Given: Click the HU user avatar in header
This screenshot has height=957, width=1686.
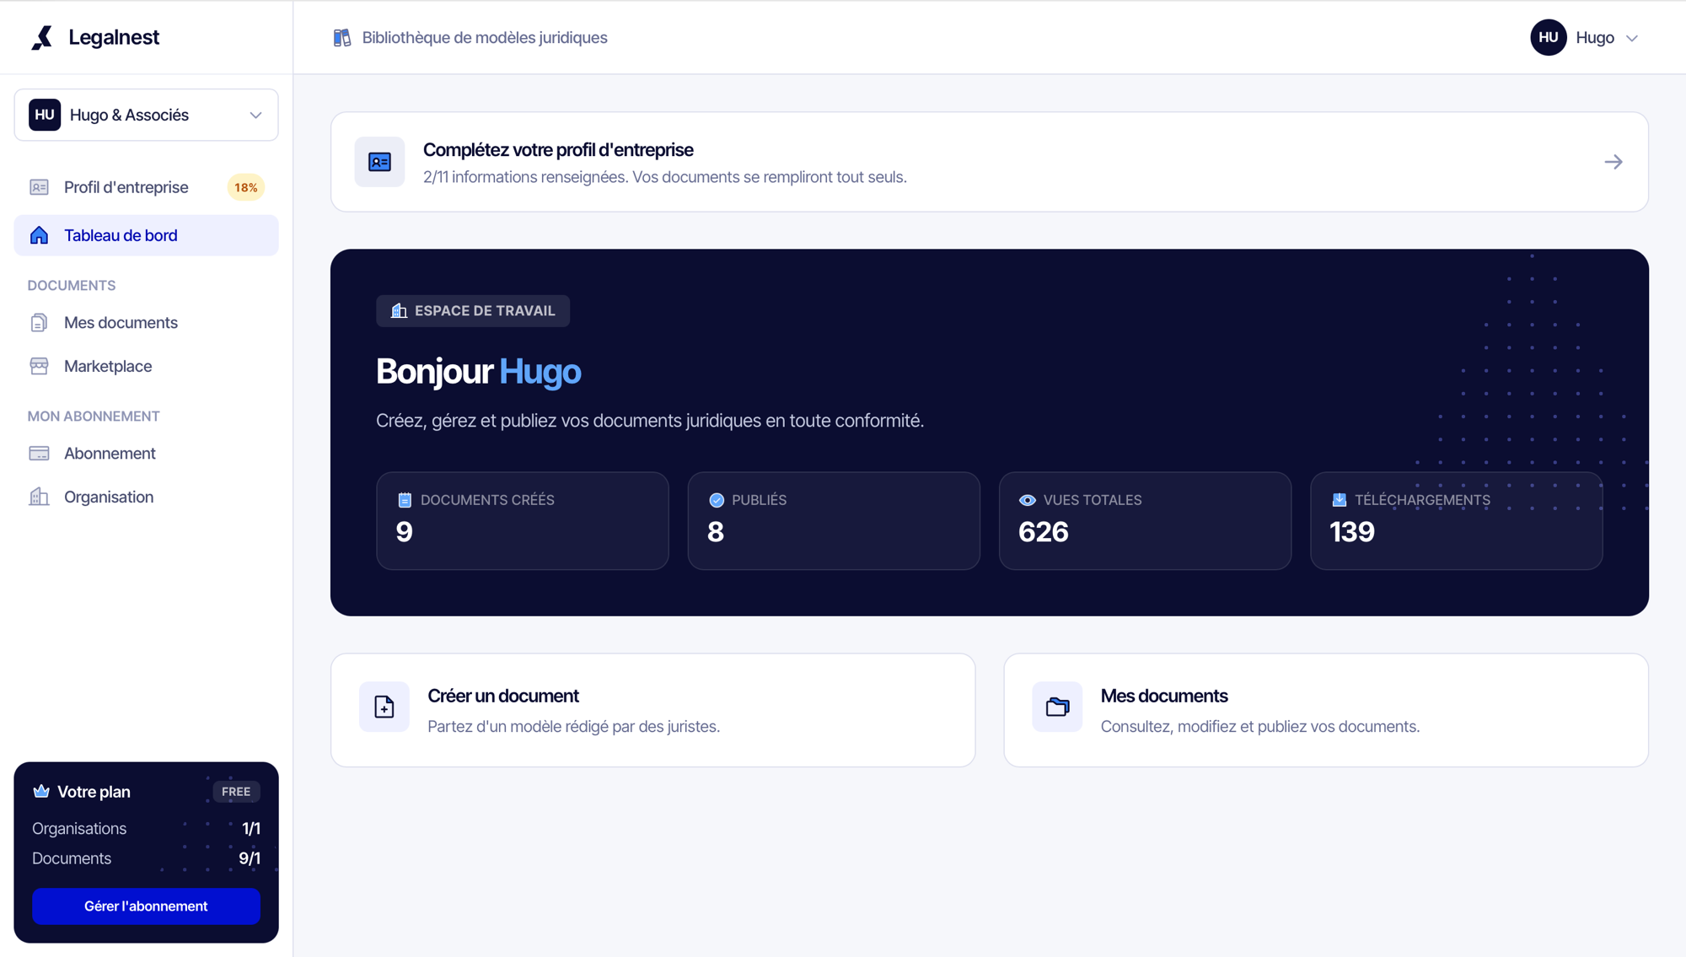Looking at the screenshot, I should [1548, 38].
